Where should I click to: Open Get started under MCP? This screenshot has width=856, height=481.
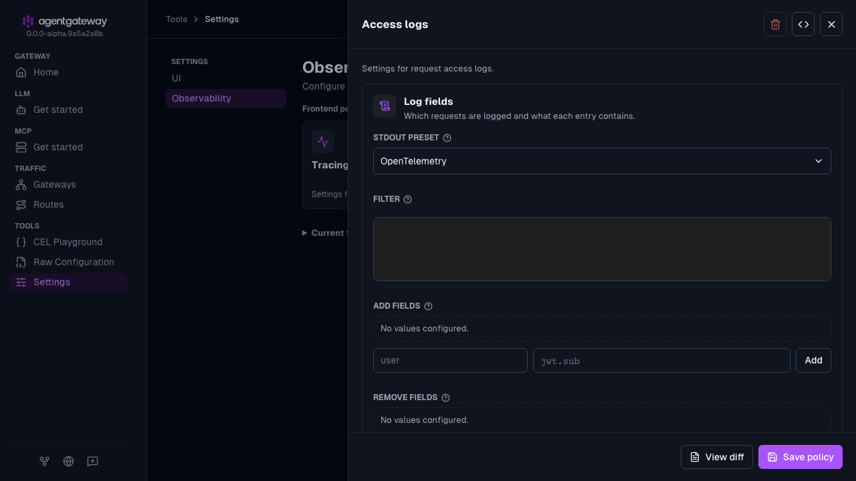point(68,147)
